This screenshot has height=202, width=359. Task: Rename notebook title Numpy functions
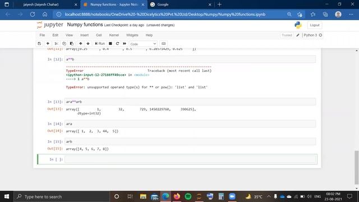85,25
